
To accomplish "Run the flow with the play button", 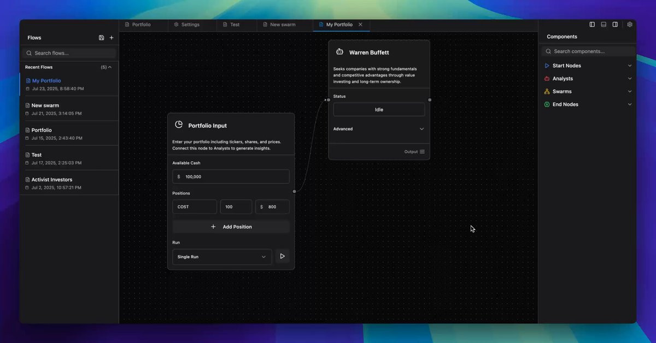I will click(282, 256).
